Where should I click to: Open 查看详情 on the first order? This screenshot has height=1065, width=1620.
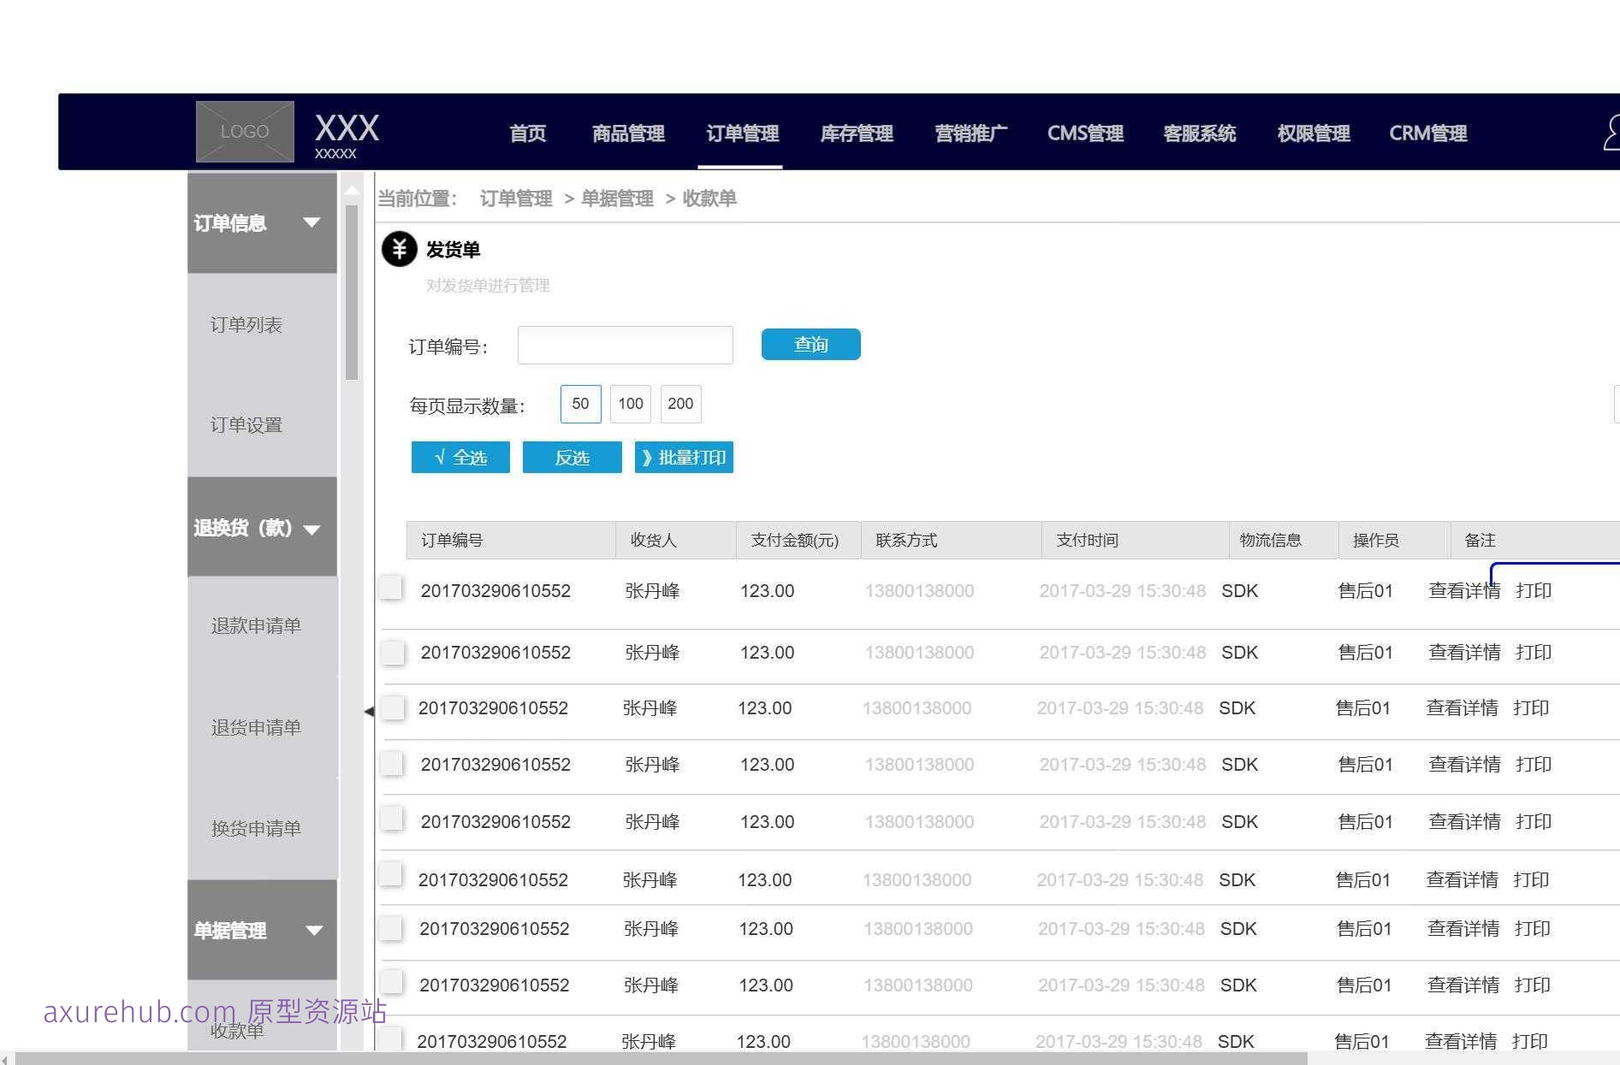[1463, 590]
